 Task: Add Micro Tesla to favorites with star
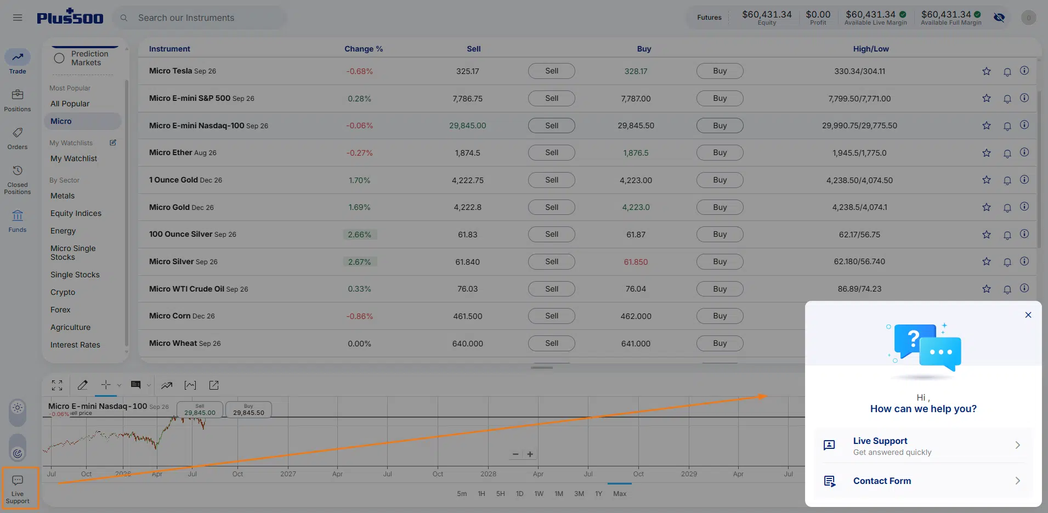[x=987, y=71]
